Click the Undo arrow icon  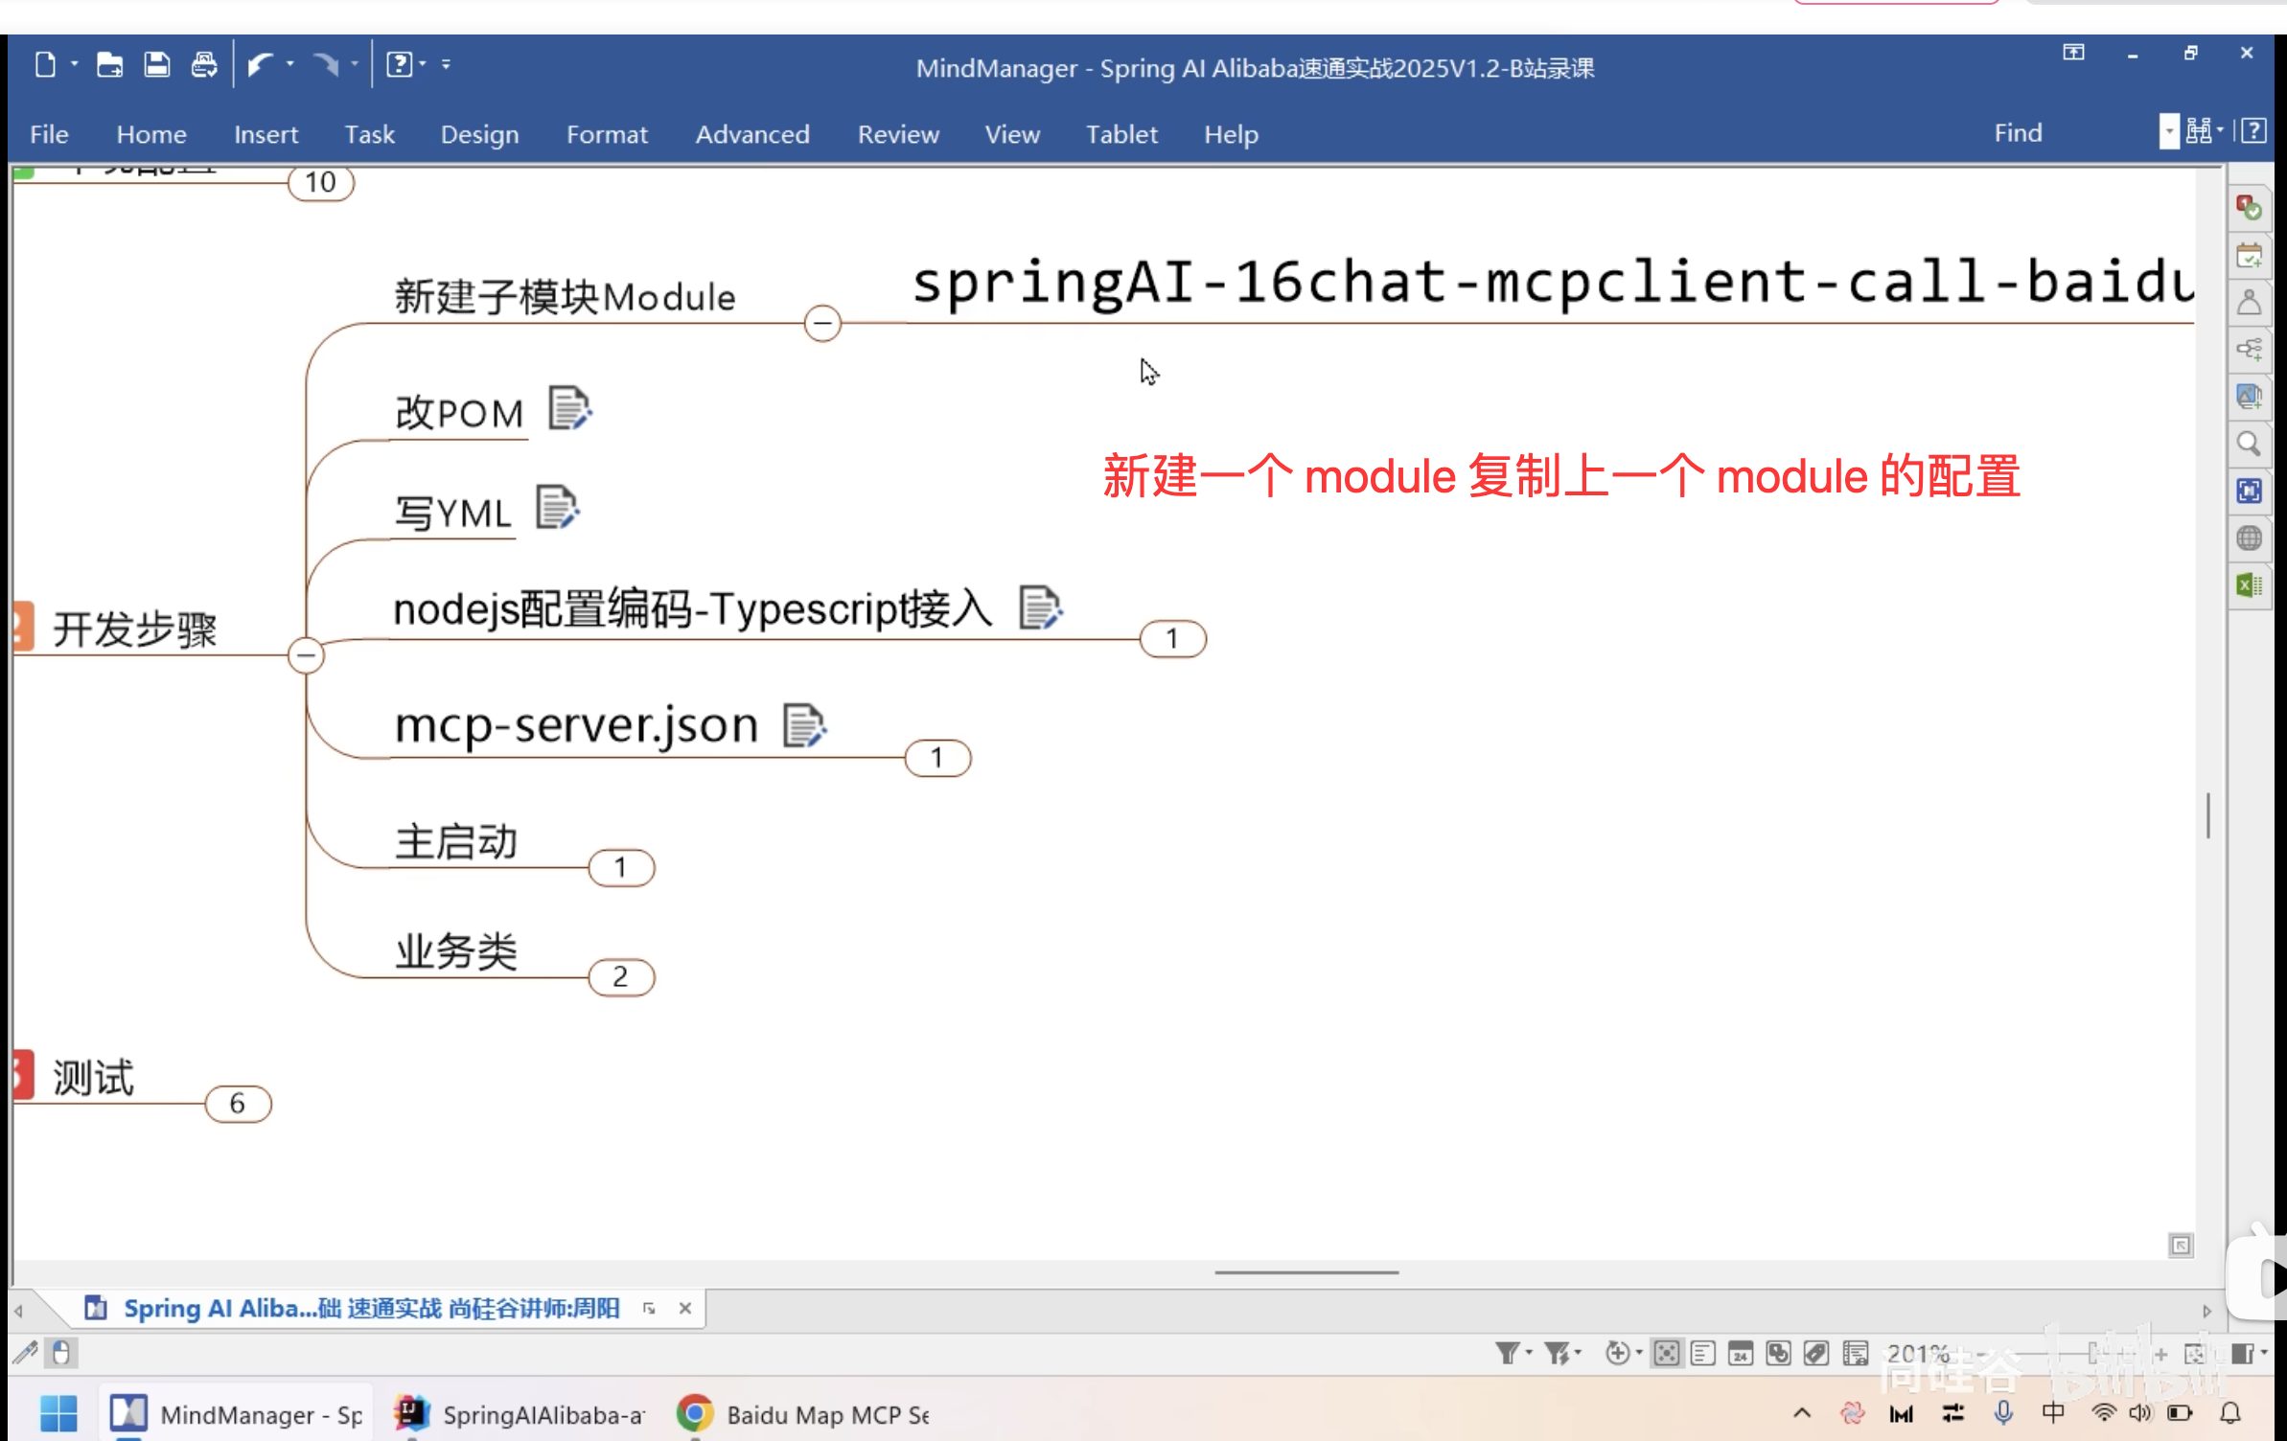point(260,65)
